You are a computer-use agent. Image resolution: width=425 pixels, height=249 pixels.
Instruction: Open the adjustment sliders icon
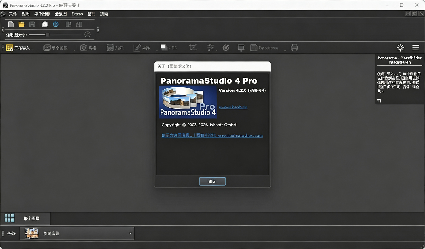[x=211, y=48]
